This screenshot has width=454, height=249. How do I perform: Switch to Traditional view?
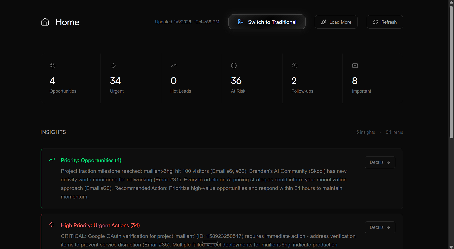coord(267,22)
